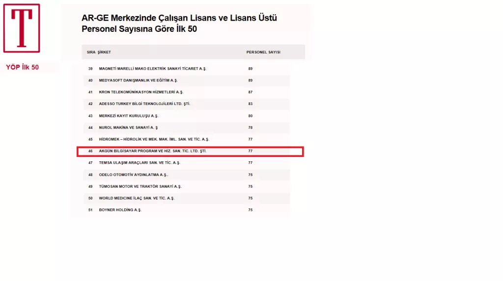Click personnel count 77 for HİDROMEK
Screen dimensions: 503x281
tap(250, 139)
